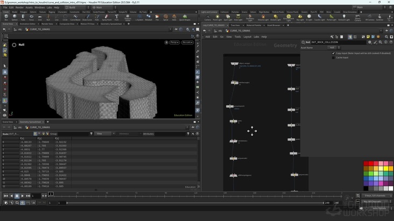Open the Tree View tab
The width and height of the screenshot is (394, 221).
coord(235,24)
